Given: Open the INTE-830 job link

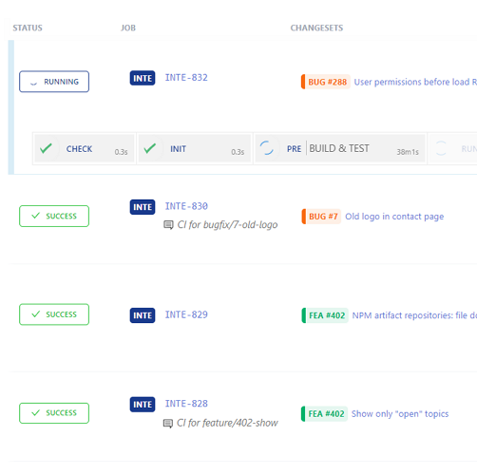Looking at the screenshot, I should 186,206.
